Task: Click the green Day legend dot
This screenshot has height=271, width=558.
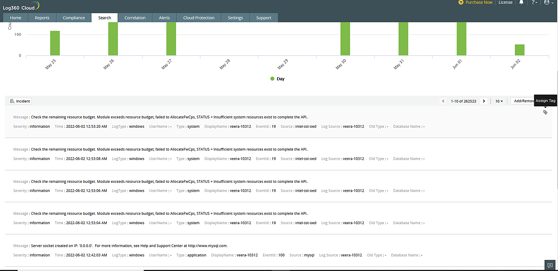Action: 272,79
